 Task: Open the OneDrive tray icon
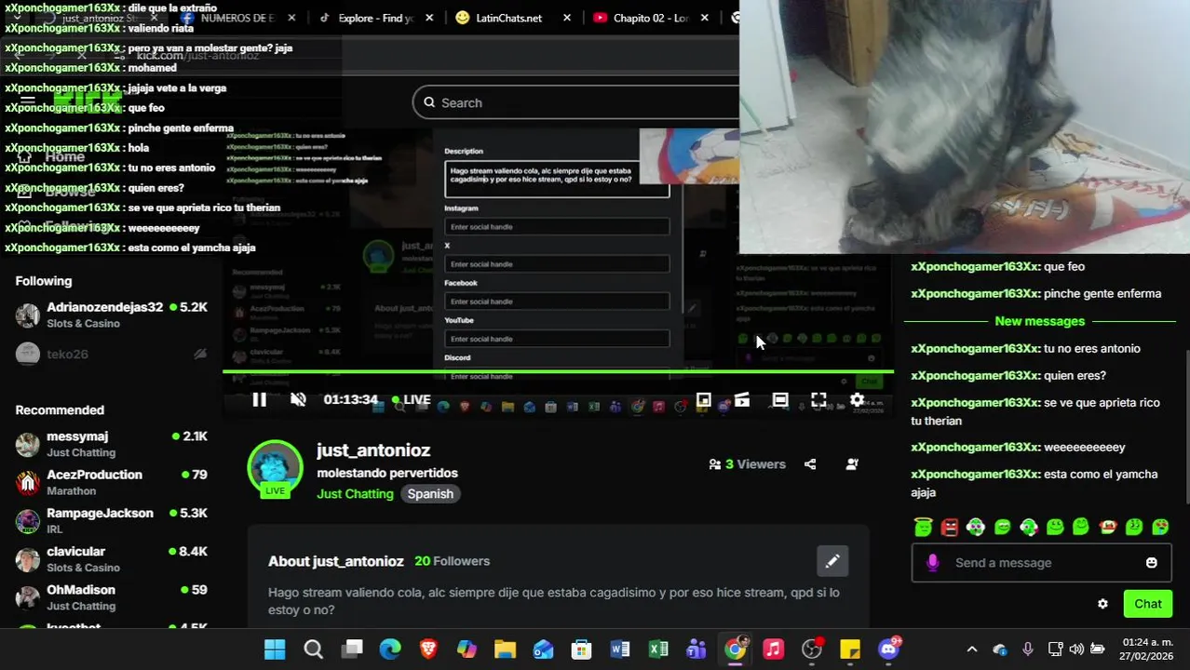1000,650
